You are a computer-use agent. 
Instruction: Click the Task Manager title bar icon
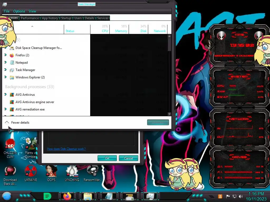5,4
